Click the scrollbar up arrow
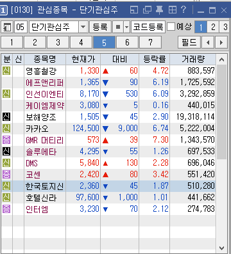231x254 pixels. (x=222, y=60)
